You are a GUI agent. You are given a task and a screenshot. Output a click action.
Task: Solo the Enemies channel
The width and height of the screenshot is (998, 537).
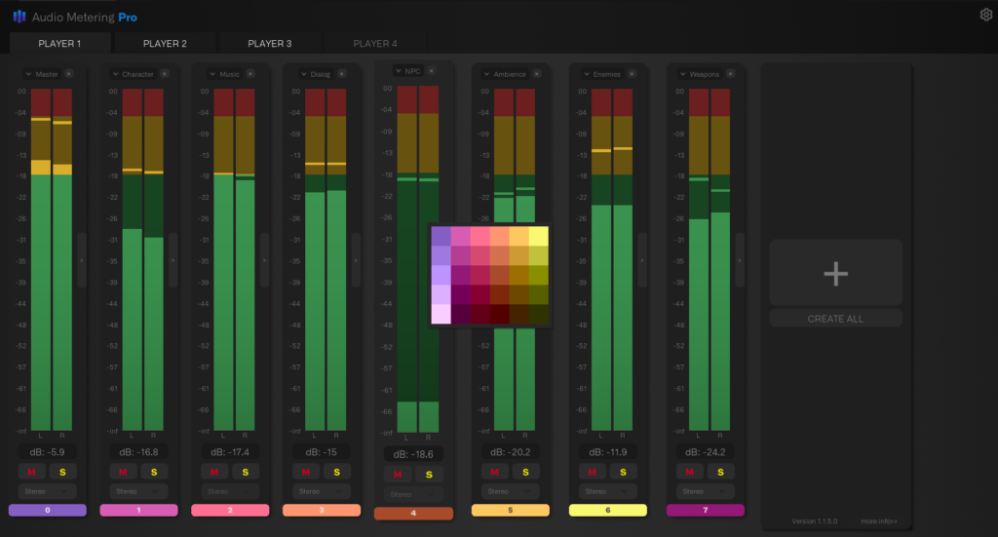622,473
